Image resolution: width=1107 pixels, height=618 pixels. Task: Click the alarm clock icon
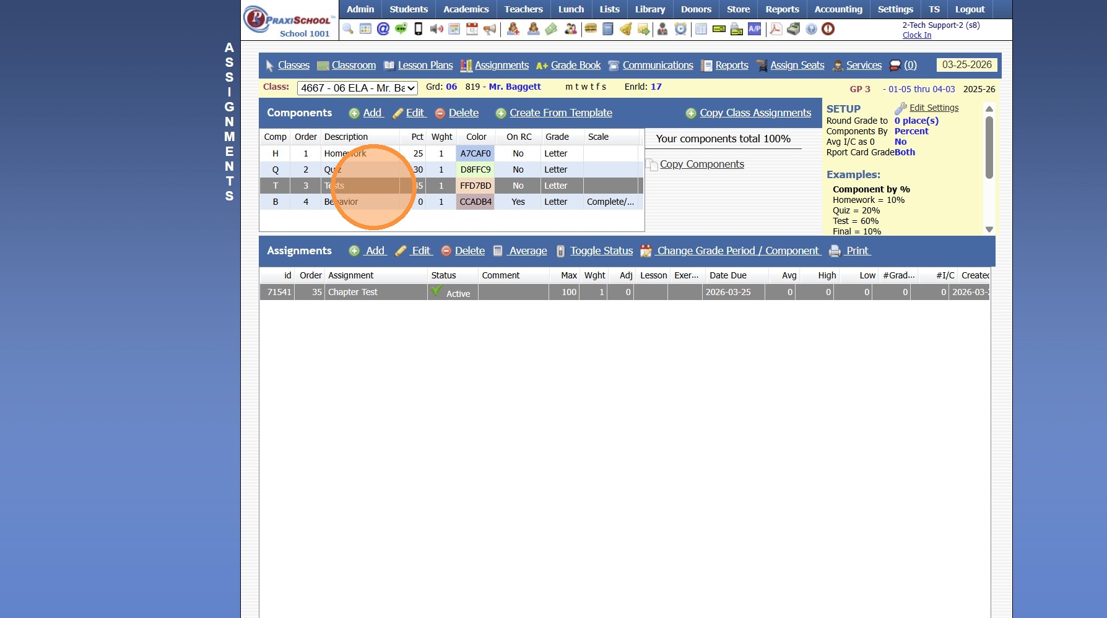click(680, 29)
